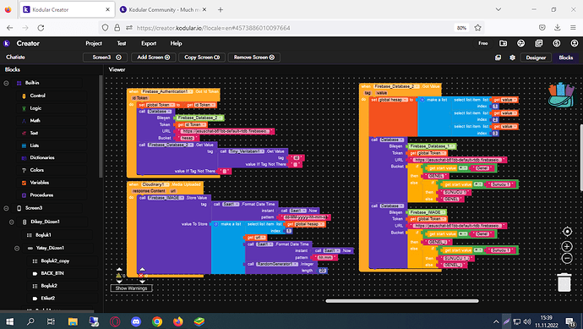Select Boşluk1 in component tree
The image size is (583, 329).
pyautogui.click(x=43, y=235)
